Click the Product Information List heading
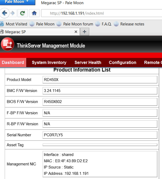The image size is (162, 179). (x=82, y=70)
